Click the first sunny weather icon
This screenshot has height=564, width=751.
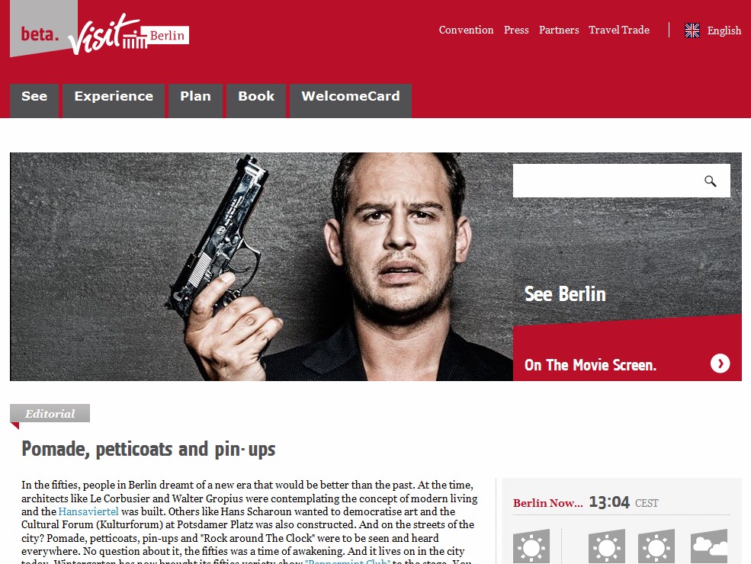point(531,546)
